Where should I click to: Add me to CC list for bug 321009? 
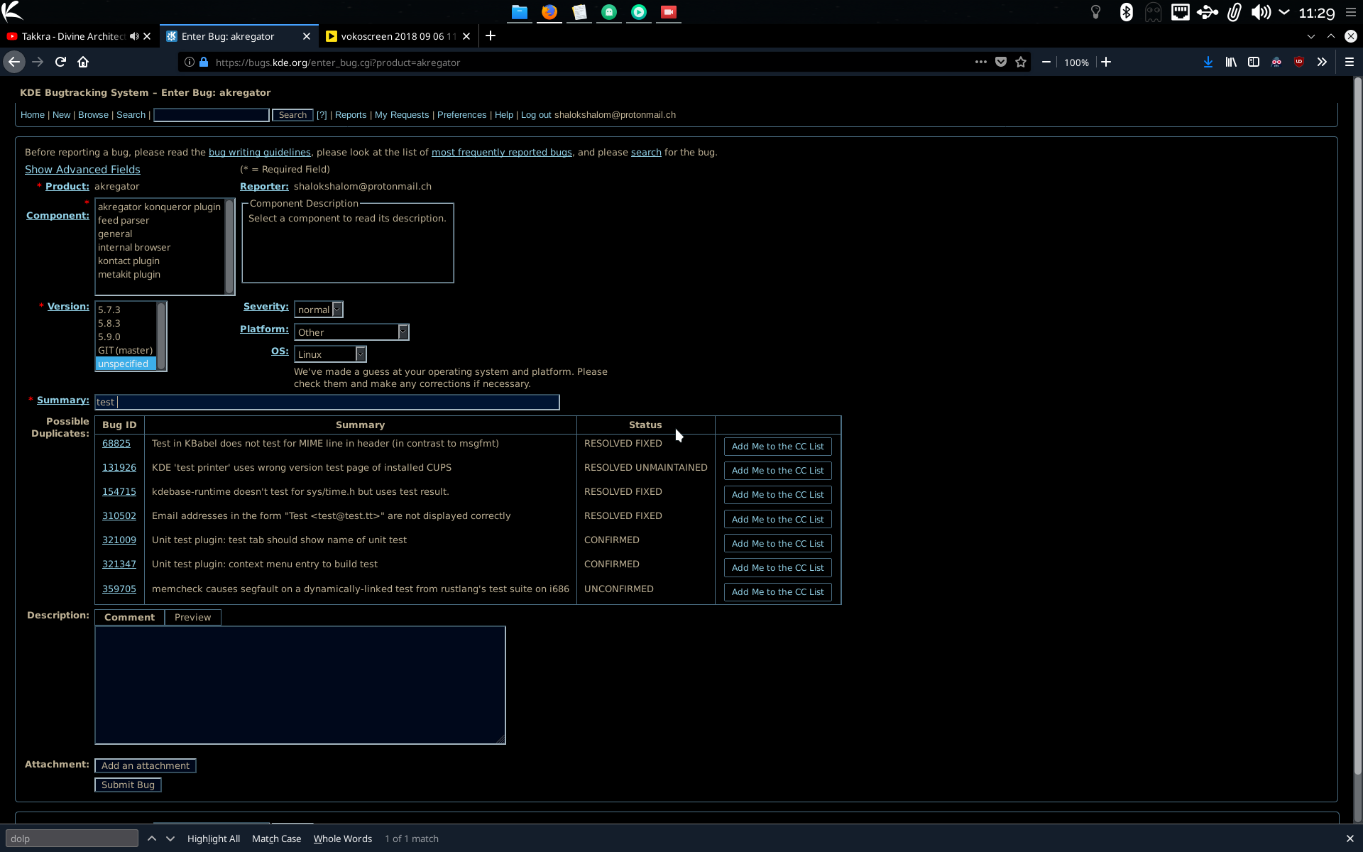[777, 543]
